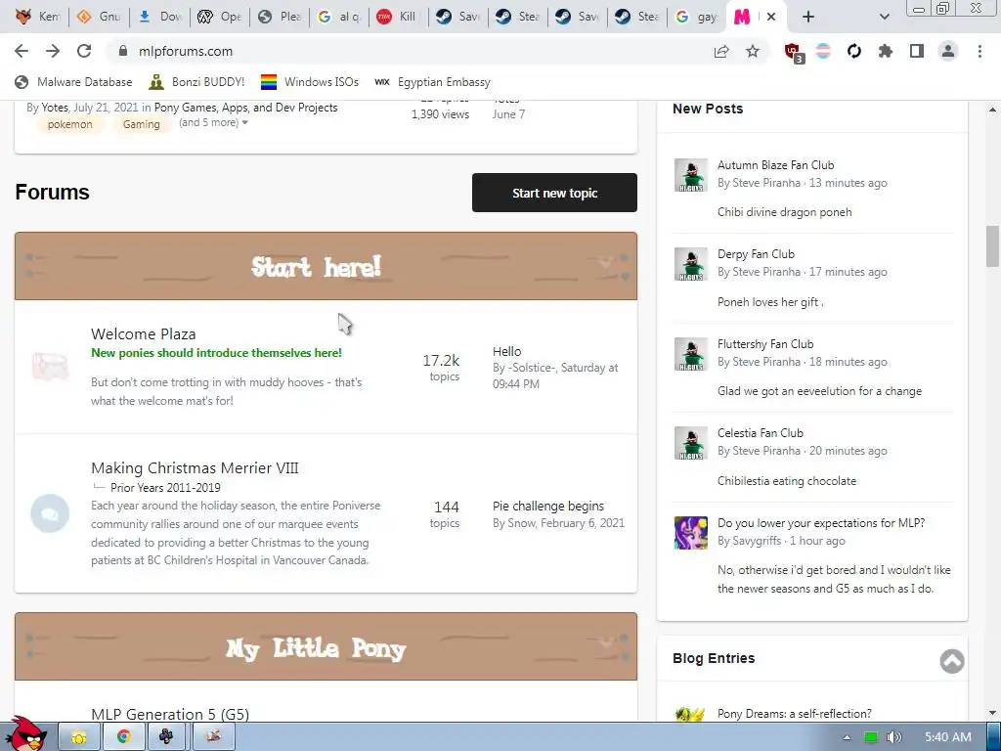
Task: Open the 'Pie challenge begins' last post
Action: click(x=547, y=507)
